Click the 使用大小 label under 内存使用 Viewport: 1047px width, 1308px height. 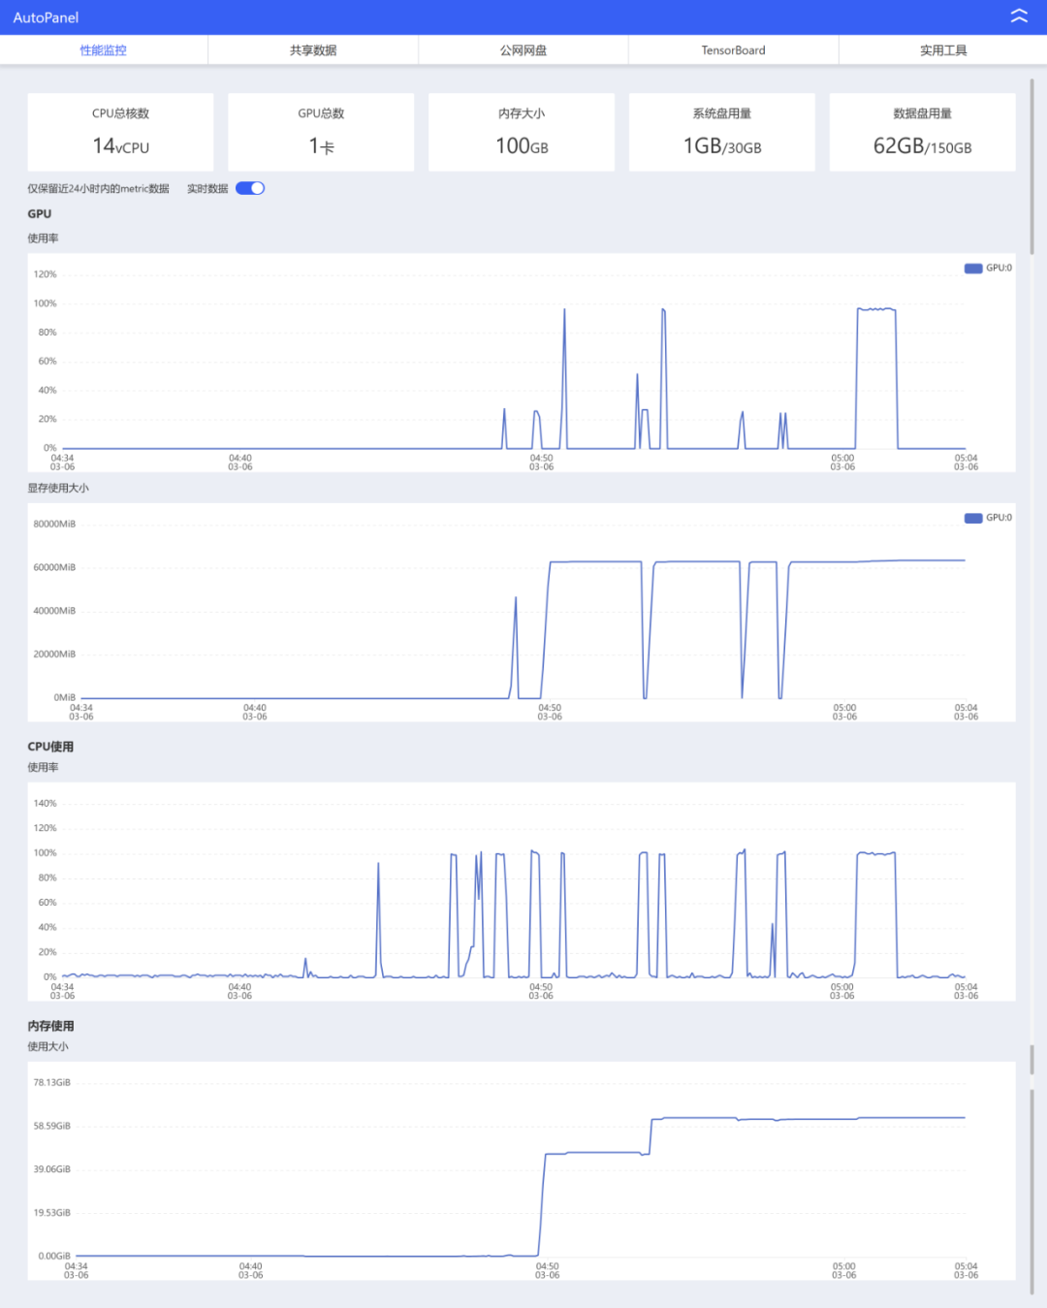tap(48, 1047)
